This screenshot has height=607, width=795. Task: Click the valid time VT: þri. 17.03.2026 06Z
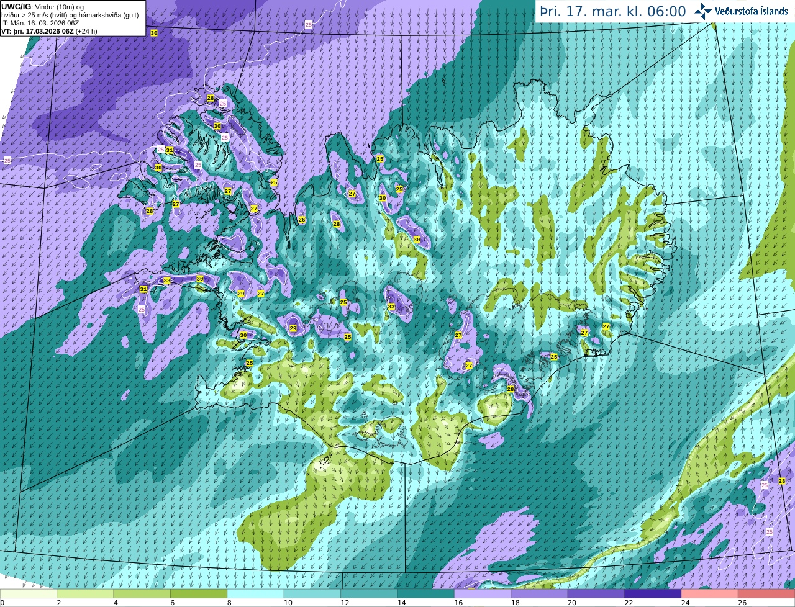point(37,31)
